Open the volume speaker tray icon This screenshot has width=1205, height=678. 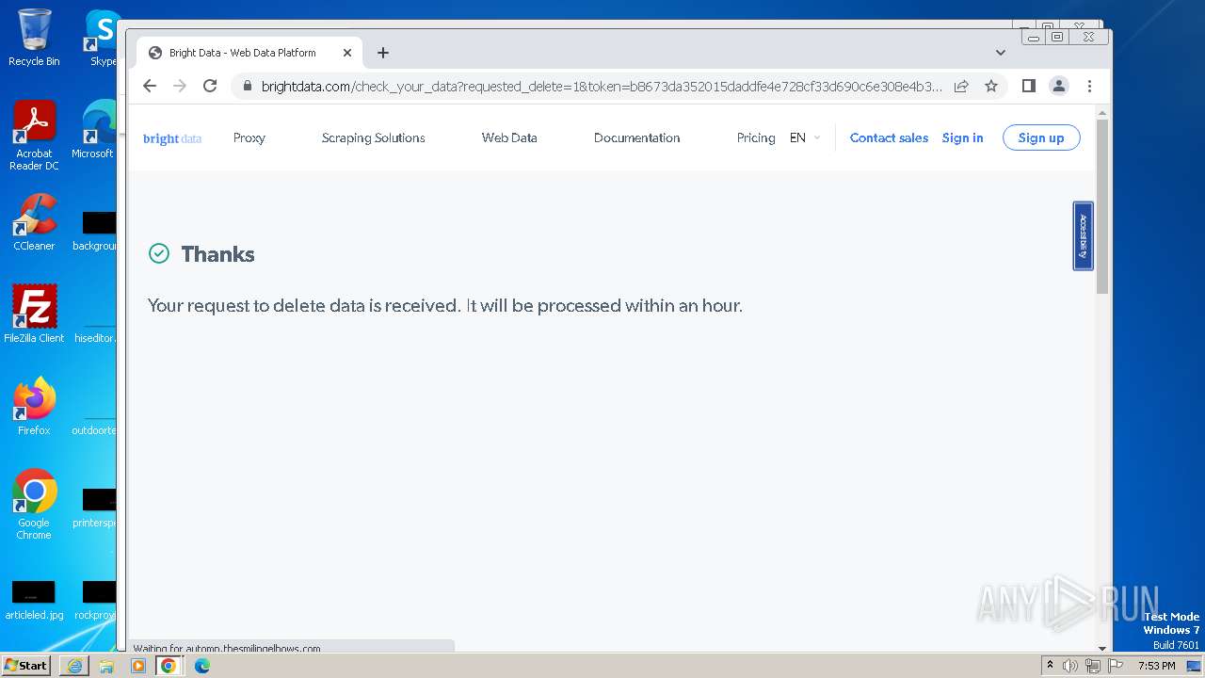[x=1070, y=666]
